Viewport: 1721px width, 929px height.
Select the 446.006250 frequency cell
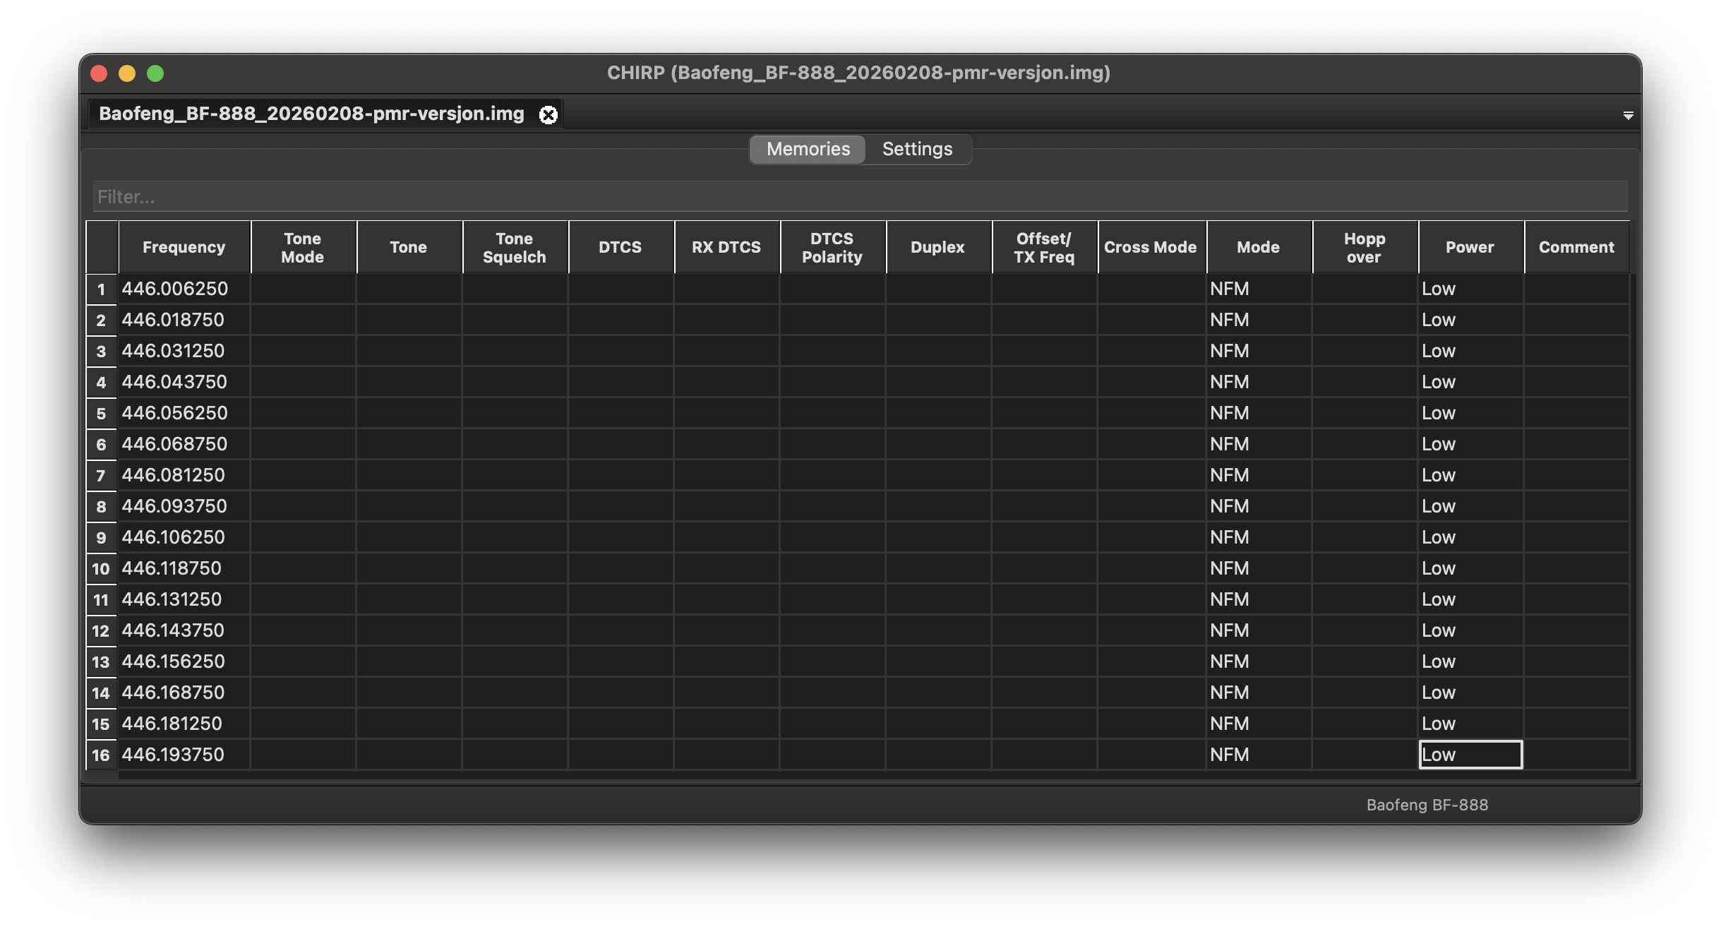coord(184,289)
